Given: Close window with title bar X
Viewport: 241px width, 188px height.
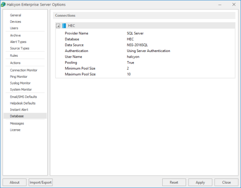Looking at the screenshot, I should [234, 4].
